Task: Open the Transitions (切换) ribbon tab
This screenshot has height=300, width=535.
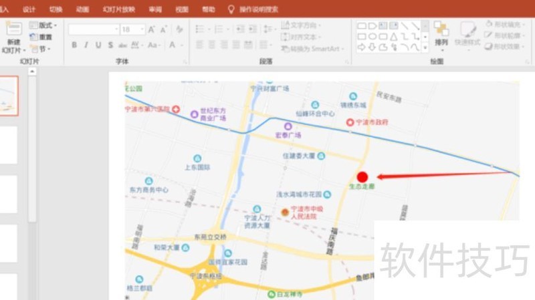Action: [x=56, y=9]
